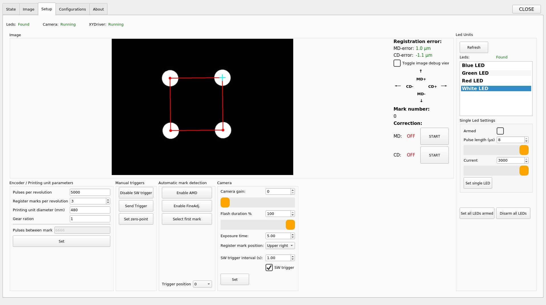Uncheck the SW trigger checkbox

point(269,268)
